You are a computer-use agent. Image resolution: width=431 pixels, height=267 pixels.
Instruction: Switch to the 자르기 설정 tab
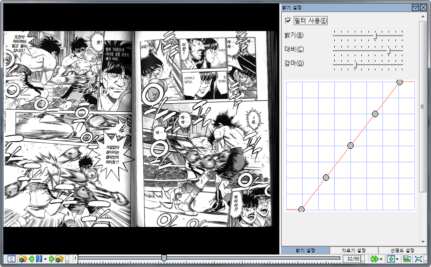point(354,250)
